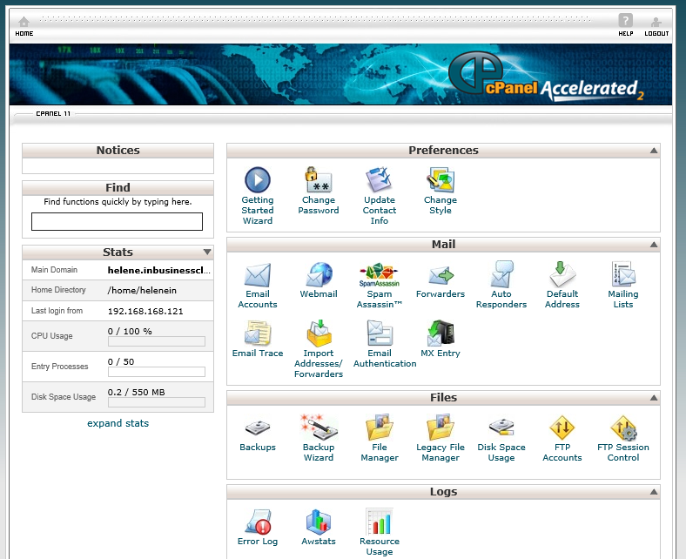Open Help question mark icon
This screenshot has height=559, width=686.
[x=625, y=20]
